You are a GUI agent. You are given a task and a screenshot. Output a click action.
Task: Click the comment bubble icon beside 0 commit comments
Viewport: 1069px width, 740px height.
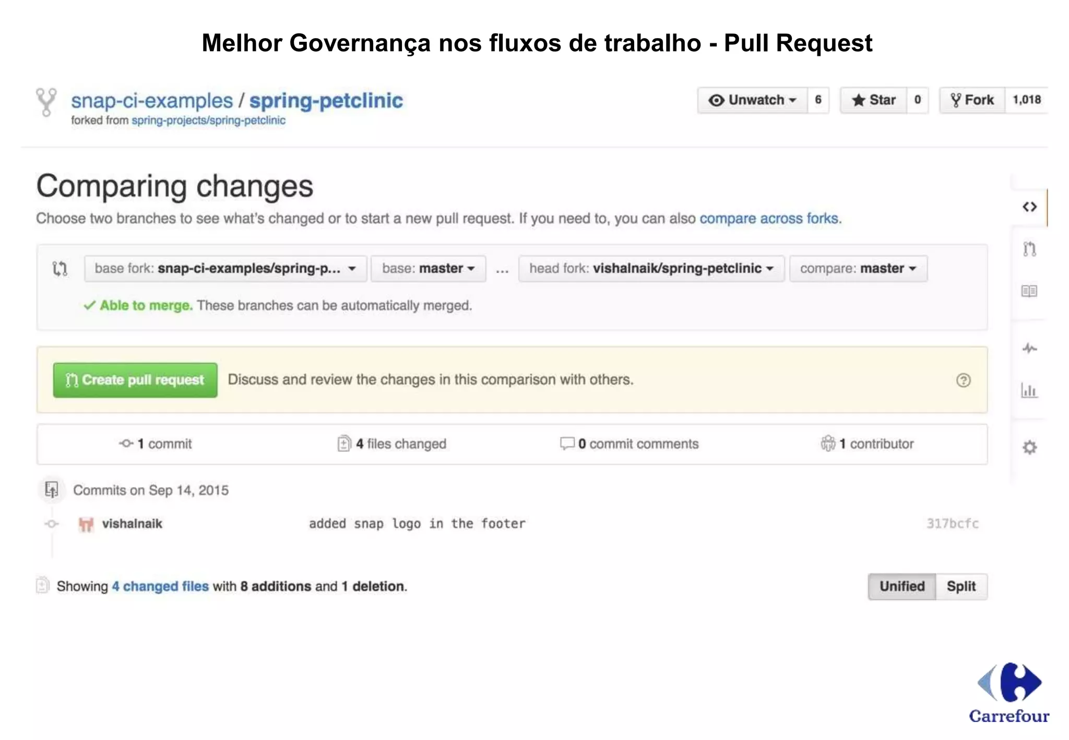[567, 444]
